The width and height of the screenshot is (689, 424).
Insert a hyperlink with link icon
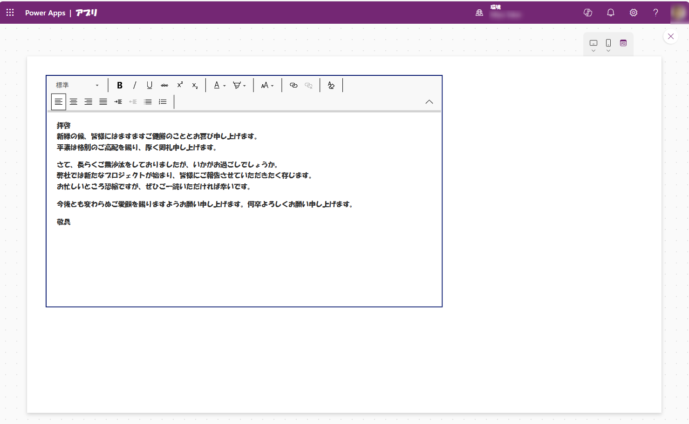[293, 85]
